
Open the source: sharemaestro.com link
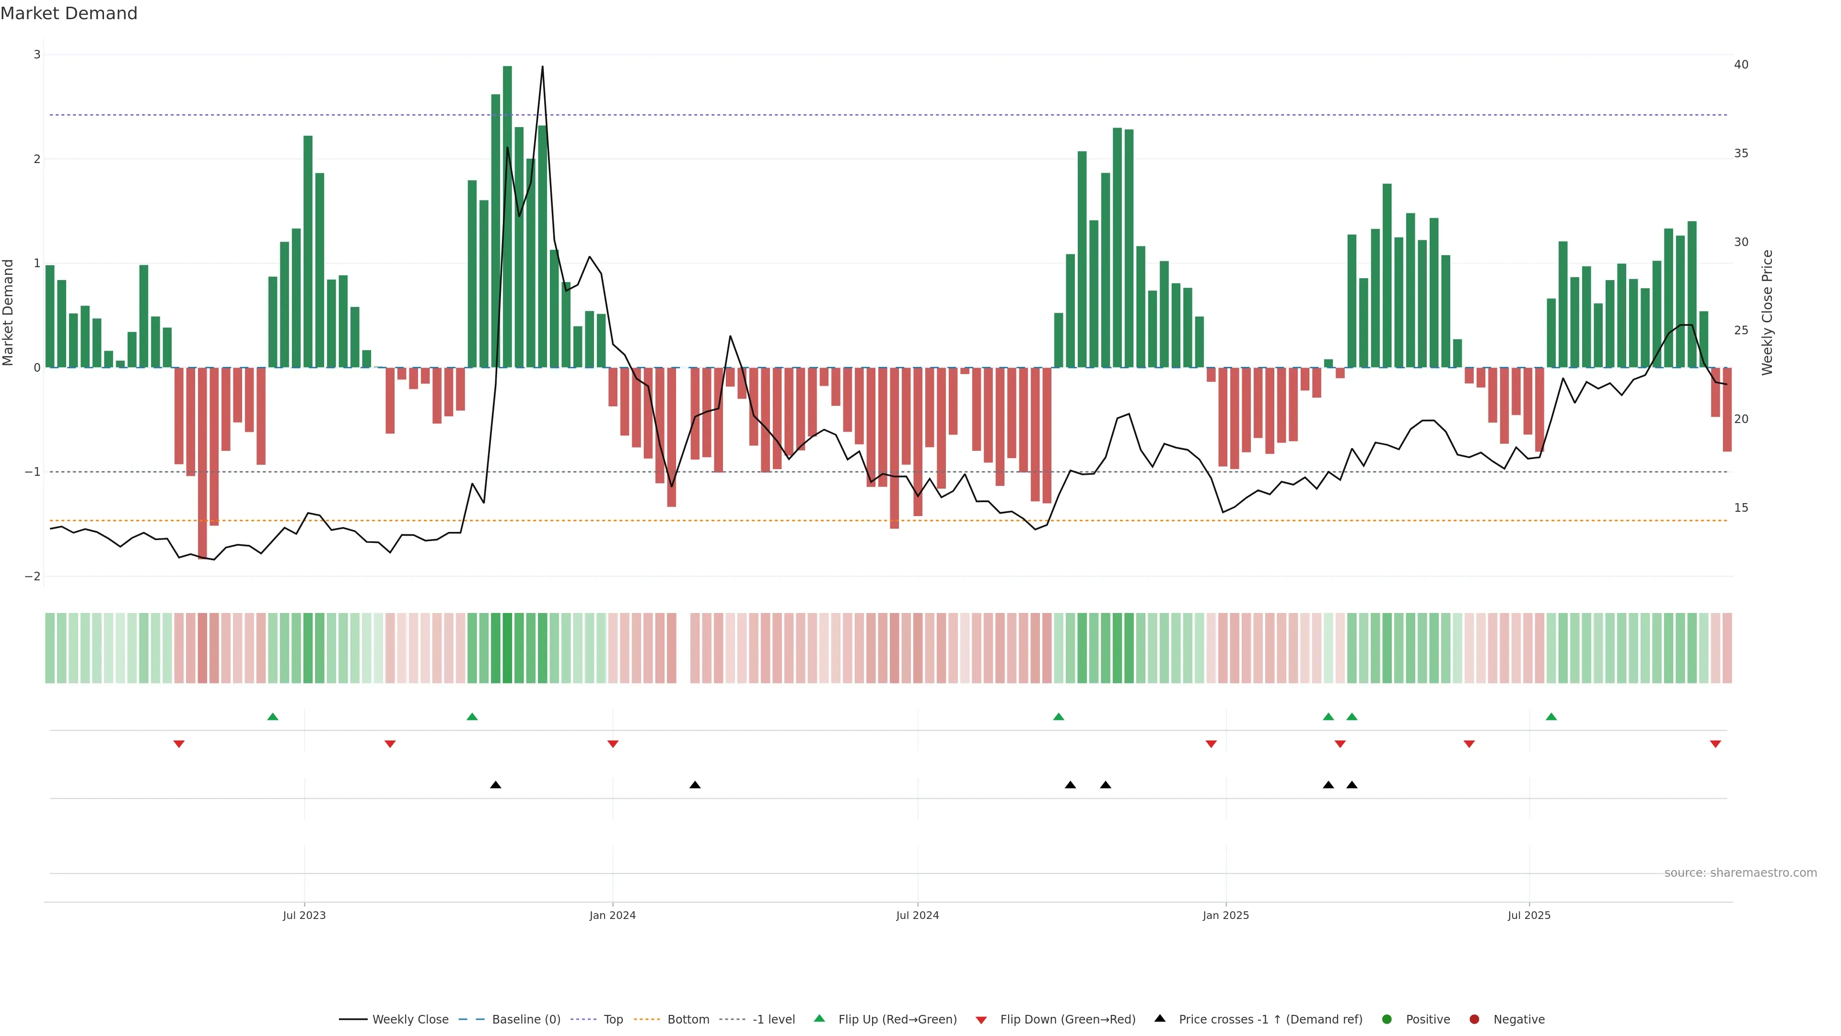pyautogui.click(x=1740, y=872)
